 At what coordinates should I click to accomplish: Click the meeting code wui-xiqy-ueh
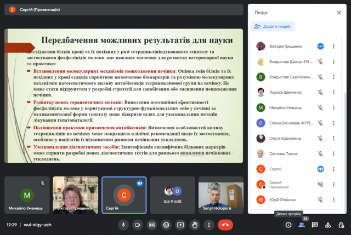[37, 225]
